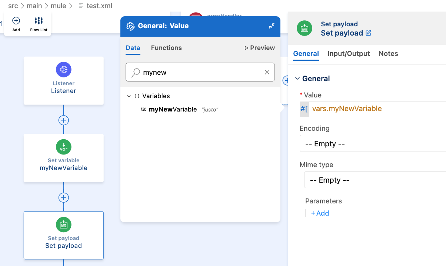Click the Set variable node icon
The image size is (446, 266).
[x=63, y=147]
